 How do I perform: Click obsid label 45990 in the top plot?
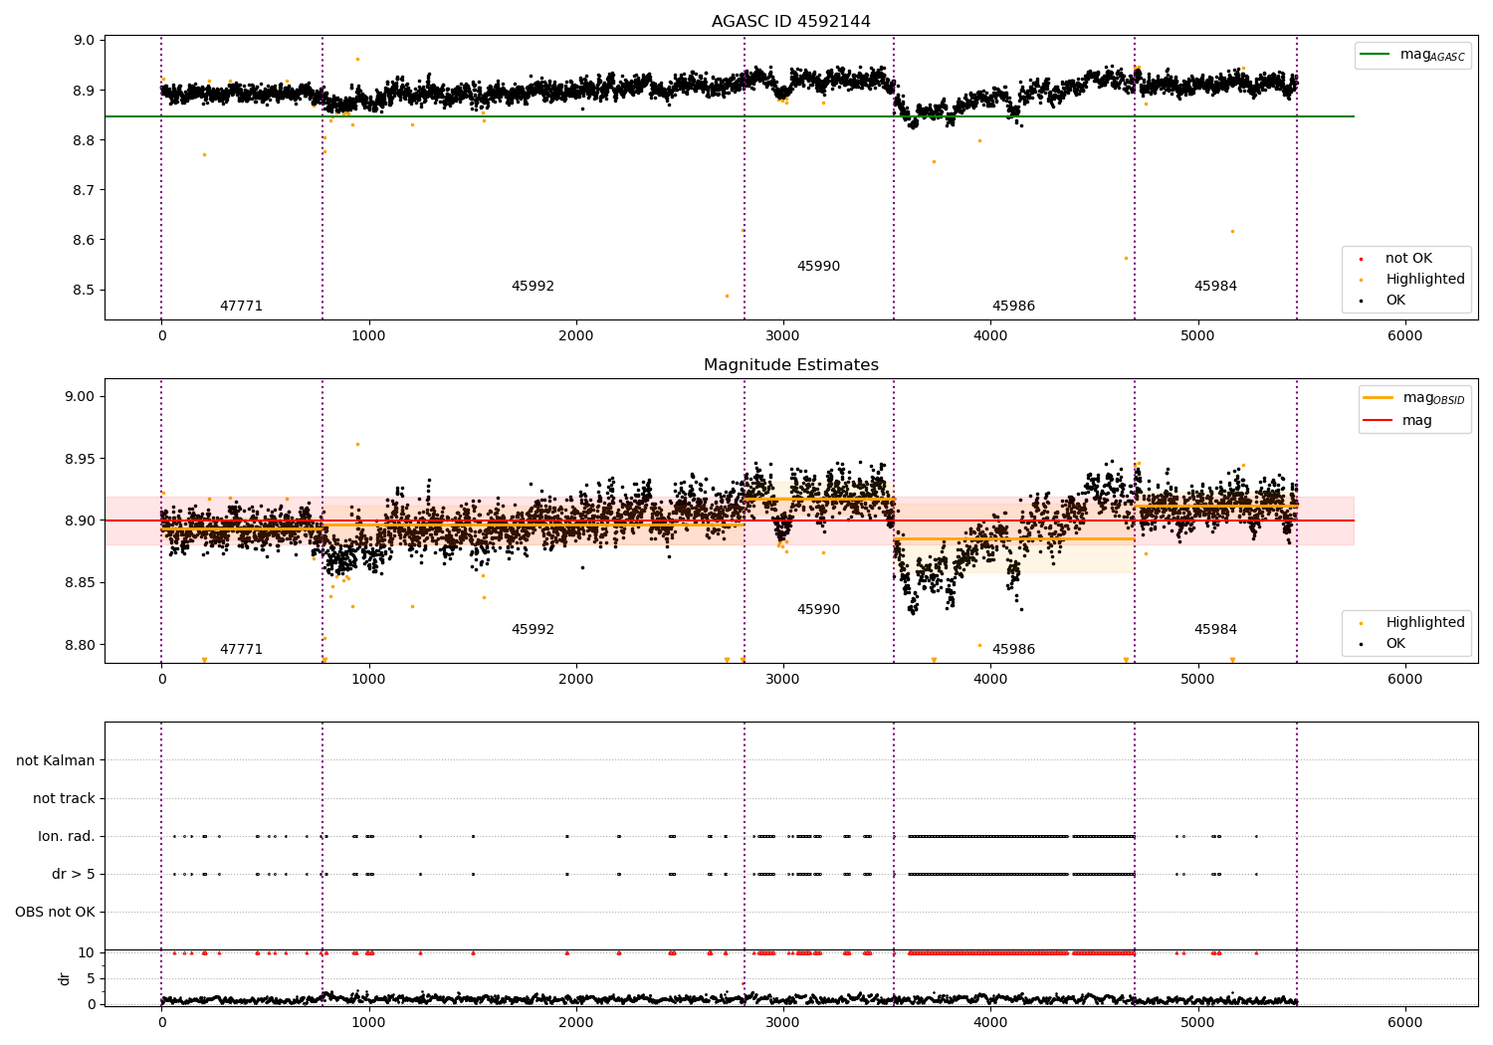click(x=818, y=267)
